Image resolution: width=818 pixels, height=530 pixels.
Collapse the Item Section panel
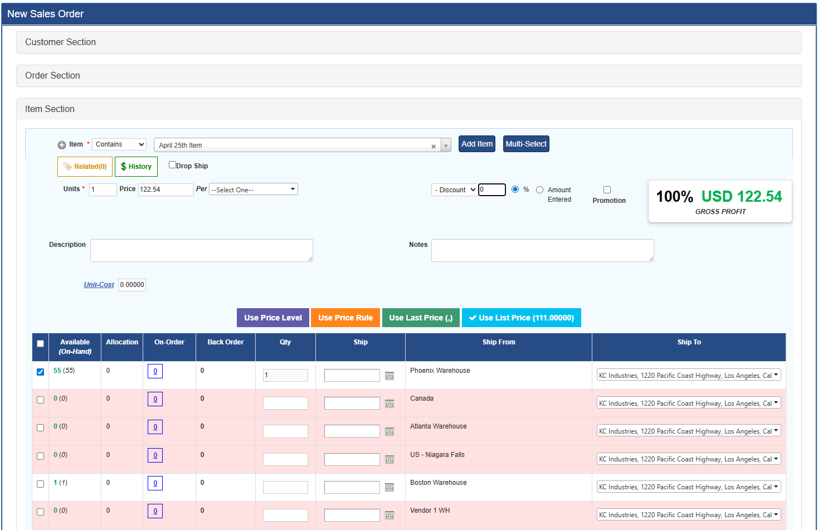(409, 109)
